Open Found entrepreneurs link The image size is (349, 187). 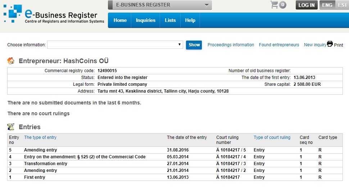tap(279, 45)
